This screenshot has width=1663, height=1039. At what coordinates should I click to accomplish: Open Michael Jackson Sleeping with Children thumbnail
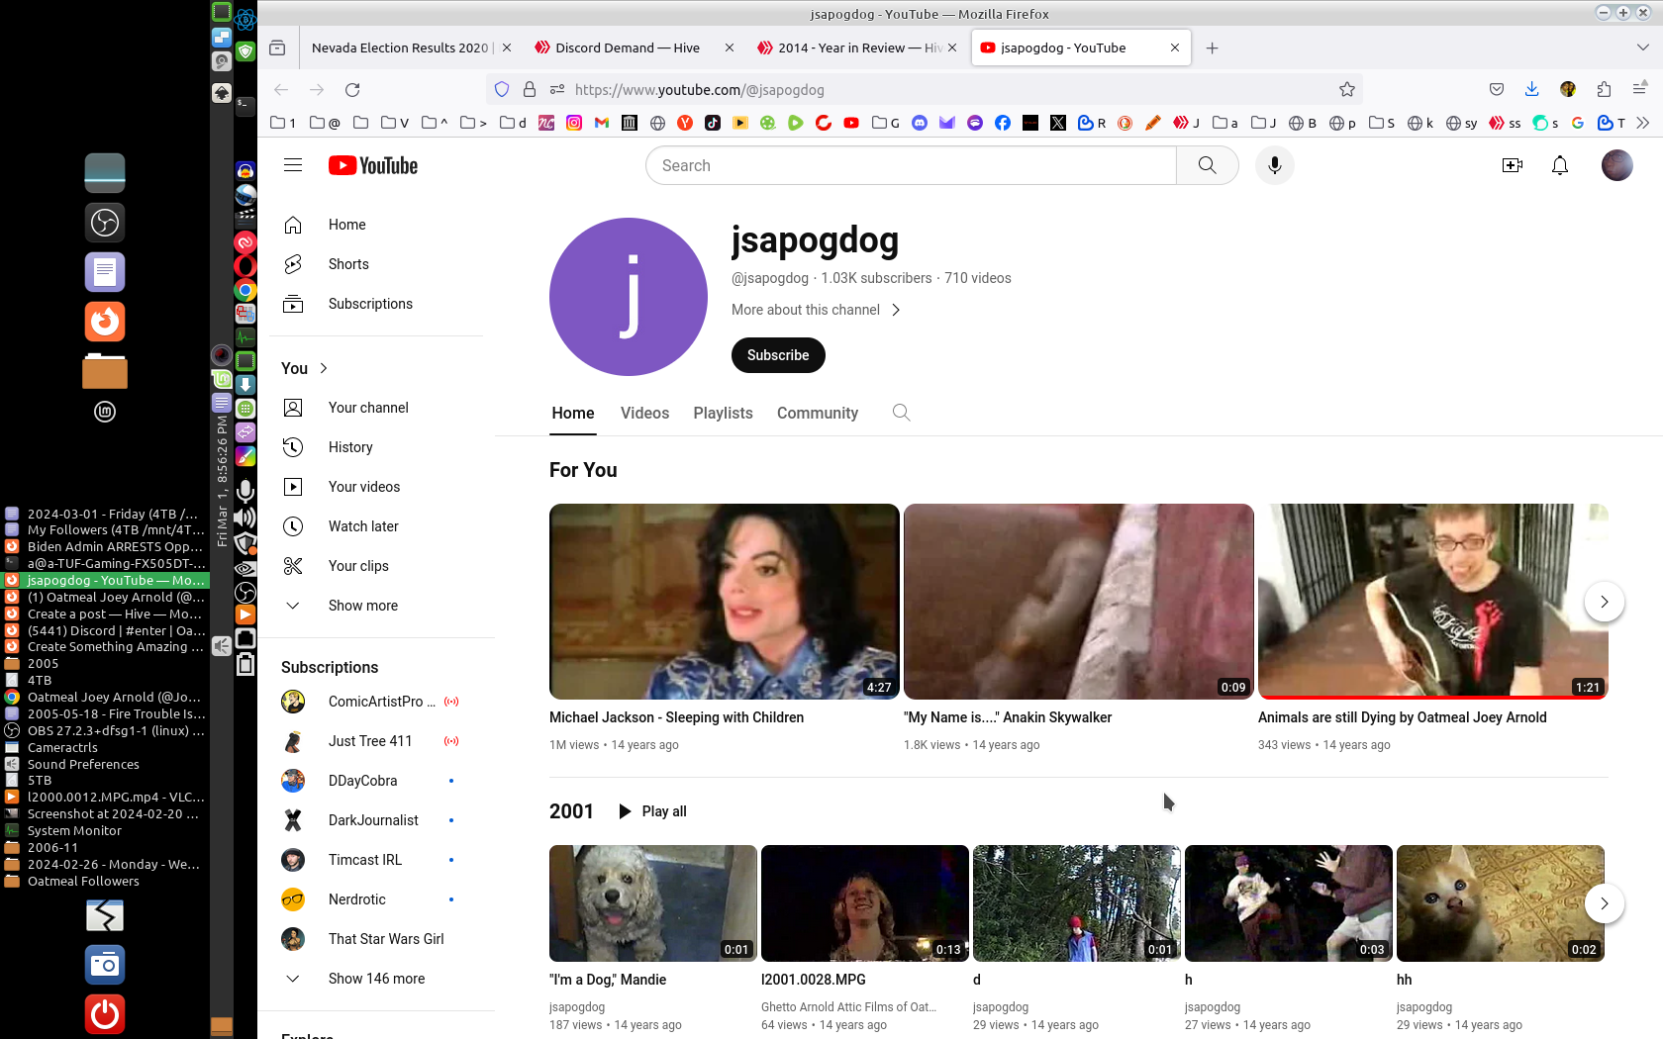tap(725, 602)
